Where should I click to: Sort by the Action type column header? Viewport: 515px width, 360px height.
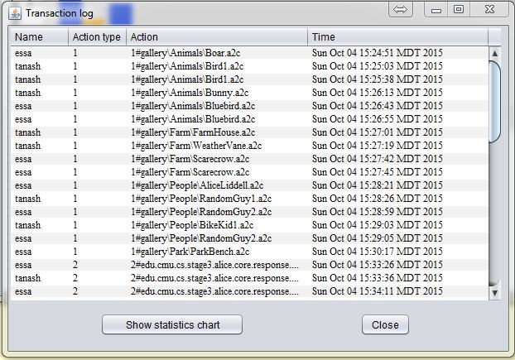(x=97, y=37)
